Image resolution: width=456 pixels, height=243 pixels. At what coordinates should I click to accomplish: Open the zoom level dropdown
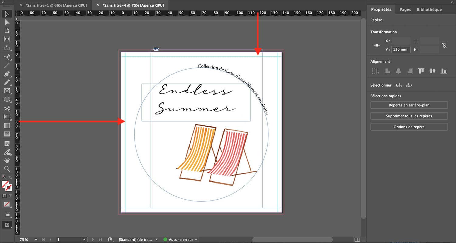(36, 239)
